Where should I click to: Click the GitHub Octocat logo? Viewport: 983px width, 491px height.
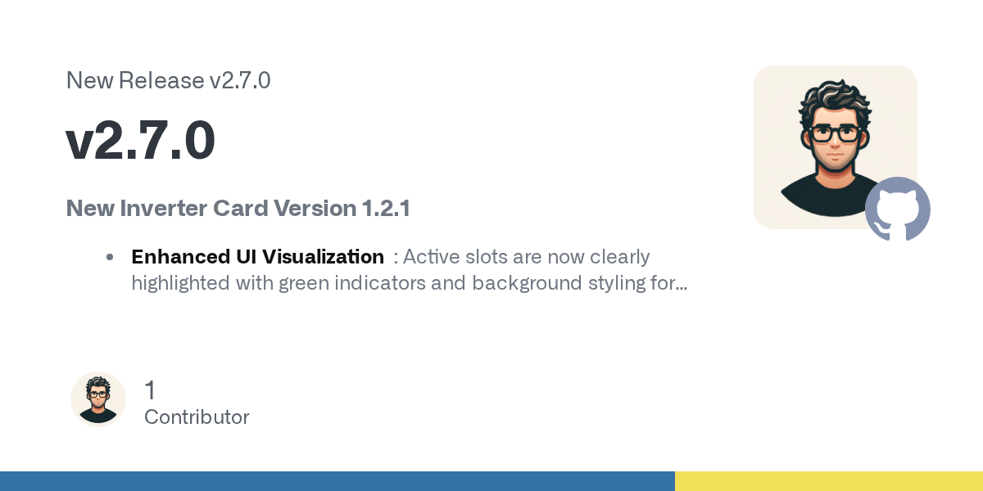point(897,209)
